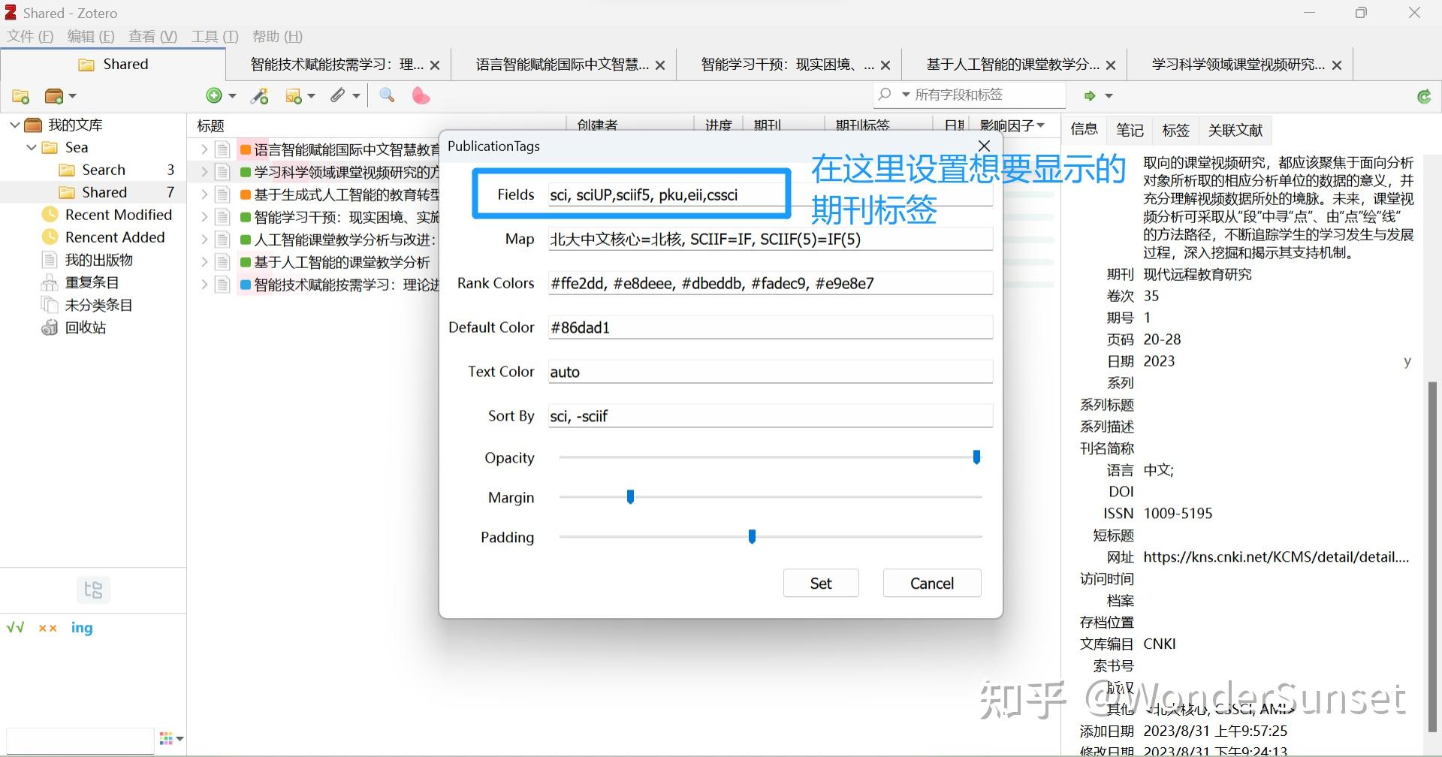Click the Cancel button
This screenshot has width=1442, height=757.
coord(932,584)
